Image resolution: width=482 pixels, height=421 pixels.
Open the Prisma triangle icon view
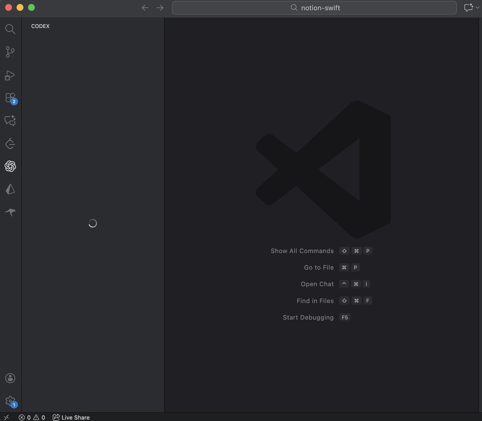point(10,189)
